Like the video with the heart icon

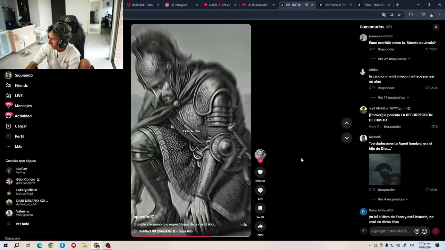(260, 172)
